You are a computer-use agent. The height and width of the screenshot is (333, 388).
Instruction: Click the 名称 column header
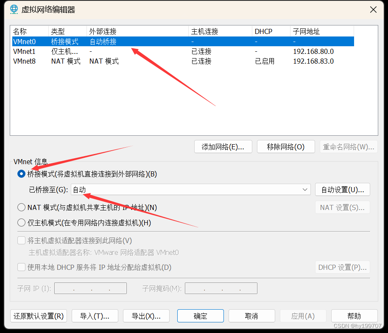click(x=30, y=31)
